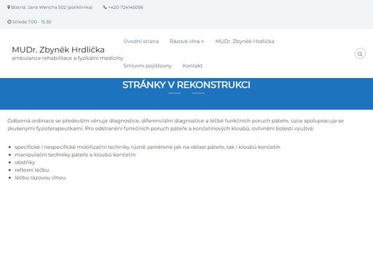This screenshot has height=280, width=373.
Task: Go to MUDr. Zbyněk Hrdlička menu page
Action: click(245, 41)
